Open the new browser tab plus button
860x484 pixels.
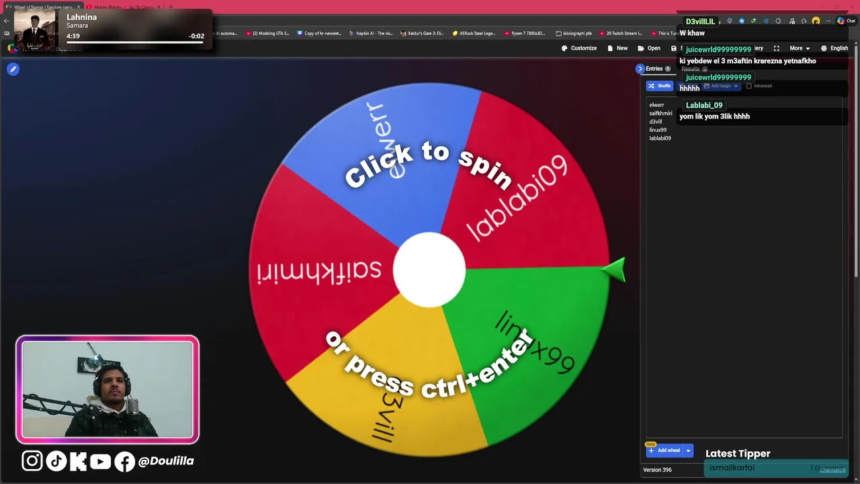point(171,7)
